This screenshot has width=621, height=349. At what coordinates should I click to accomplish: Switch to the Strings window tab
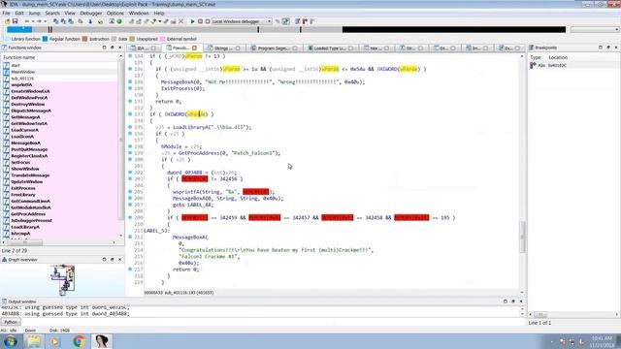point(223,48)
